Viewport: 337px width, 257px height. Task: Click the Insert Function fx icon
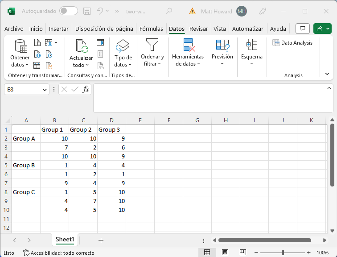tap(86, 89)
